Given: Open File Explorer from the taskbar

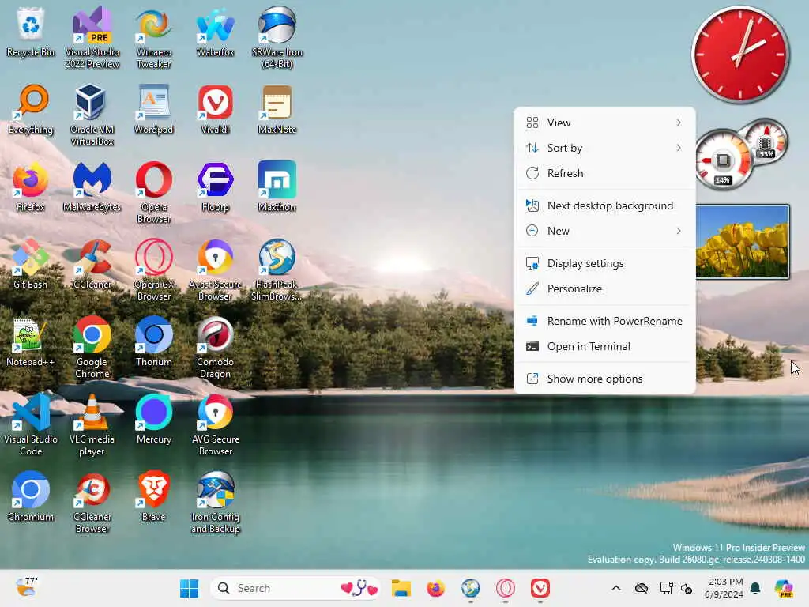Looking at the screenshot, I should click(x=401, y=588).
